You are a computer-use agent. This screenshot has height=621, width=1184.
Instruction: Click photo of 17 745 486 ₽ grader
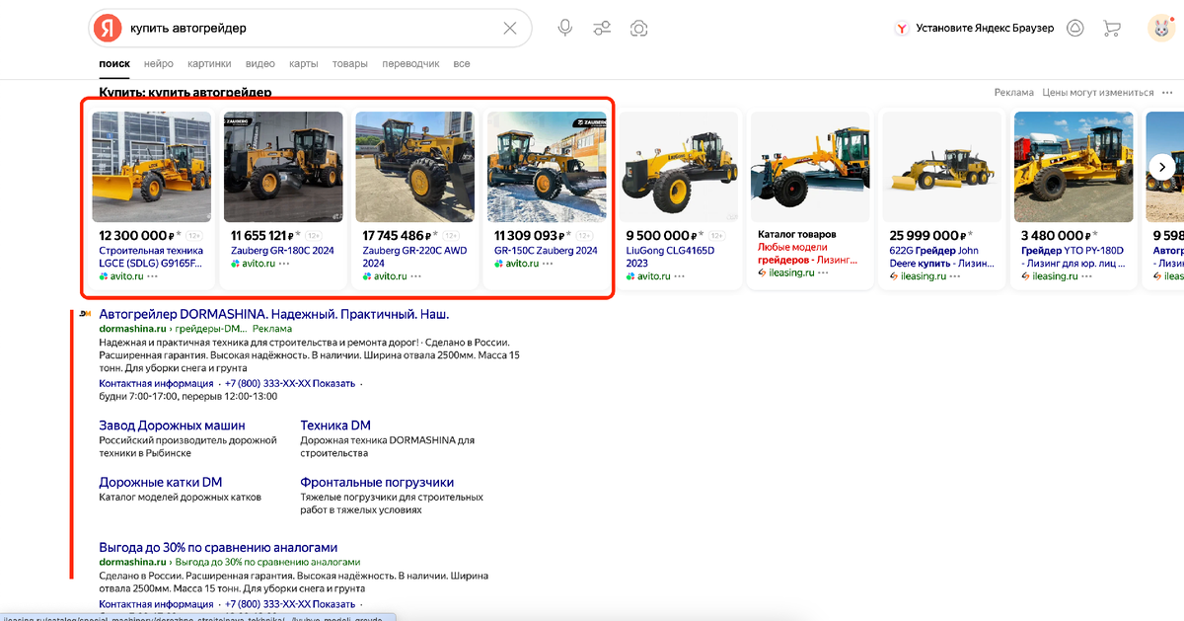point(414,167)
